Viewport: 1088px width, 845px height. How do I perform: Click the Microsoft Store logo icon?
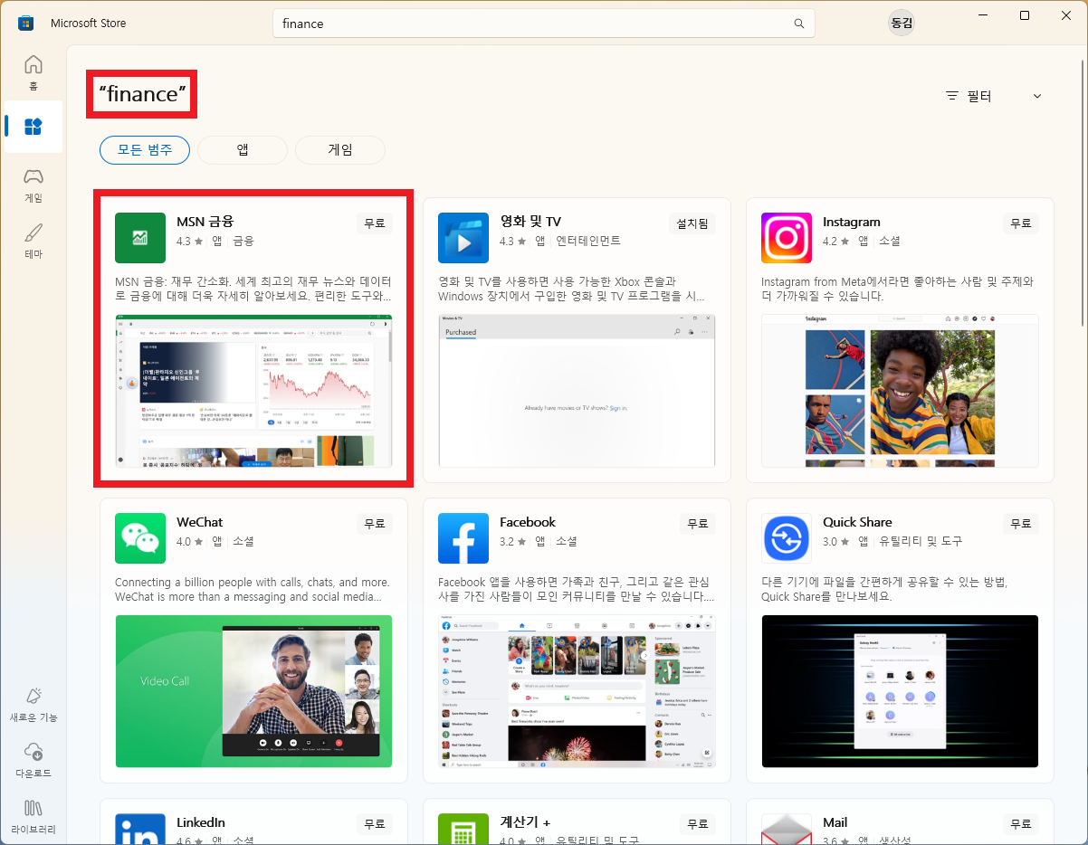[26, 23]
